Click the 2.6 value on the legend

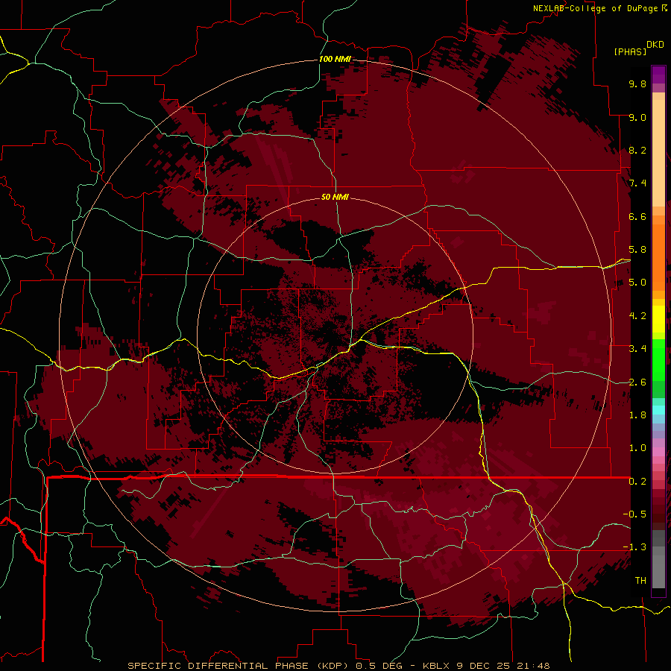pos(637,382)
